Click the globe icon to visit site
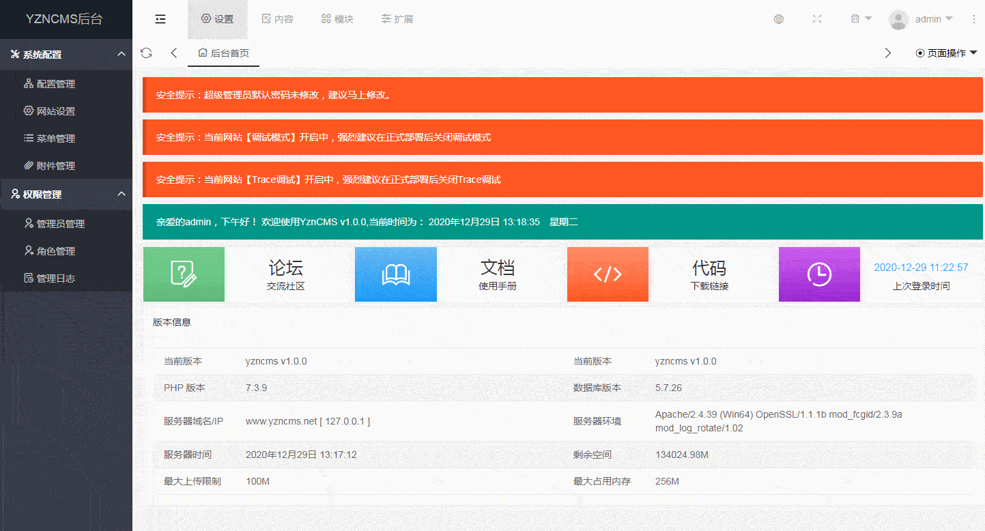 (x=778, y=18)
